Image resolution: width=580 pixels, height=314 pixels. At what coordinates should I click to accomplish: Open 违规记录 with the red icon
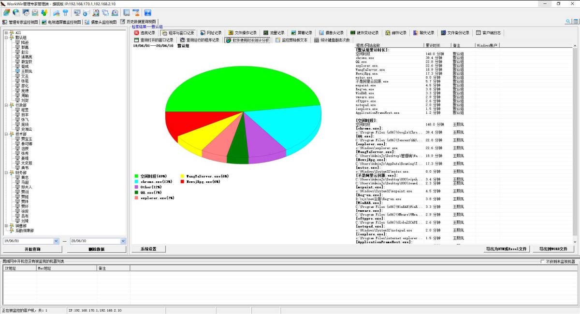click(x=145, y=33)
